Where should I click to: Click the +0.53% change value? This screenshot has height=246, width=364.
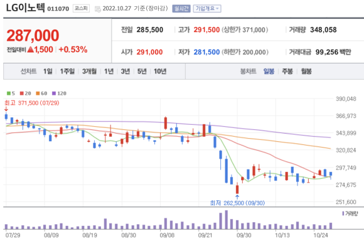coord(73,50)
